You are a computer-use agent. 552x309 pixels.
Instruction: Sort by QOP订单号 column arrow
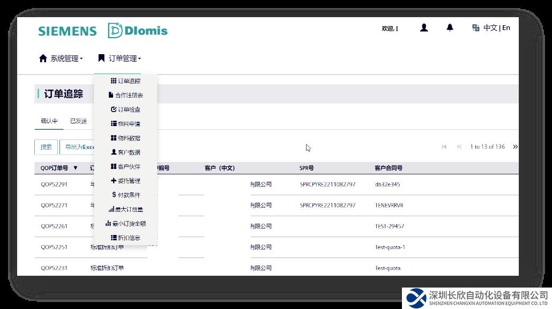[x=76, y=168]
